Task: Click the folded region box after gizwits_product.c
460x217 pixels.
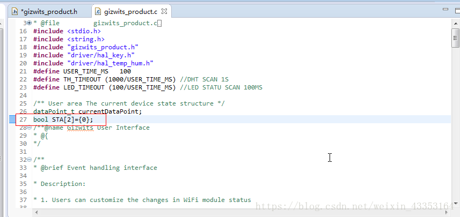Action: click(x=159, y=24)
